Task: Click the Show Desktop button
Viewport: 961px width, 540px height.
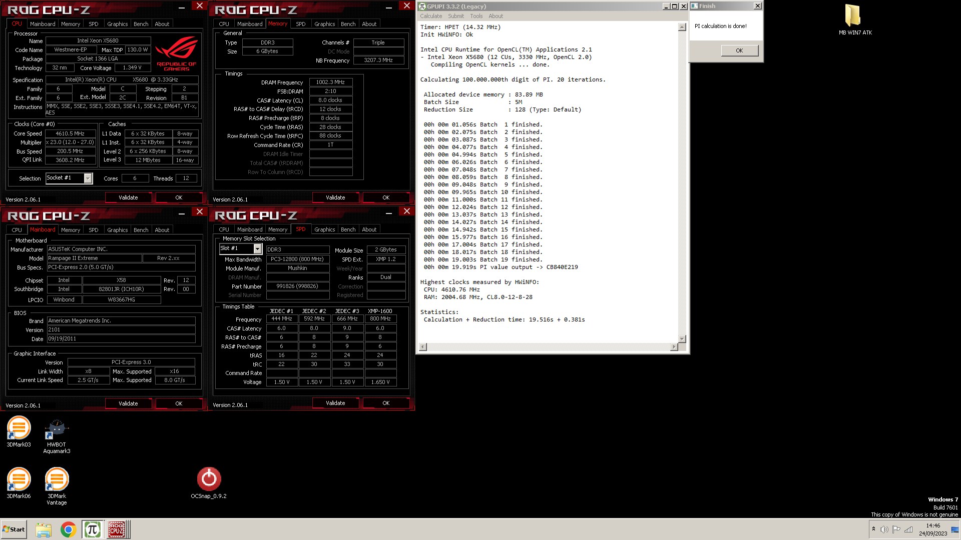Action: [955, 529]
